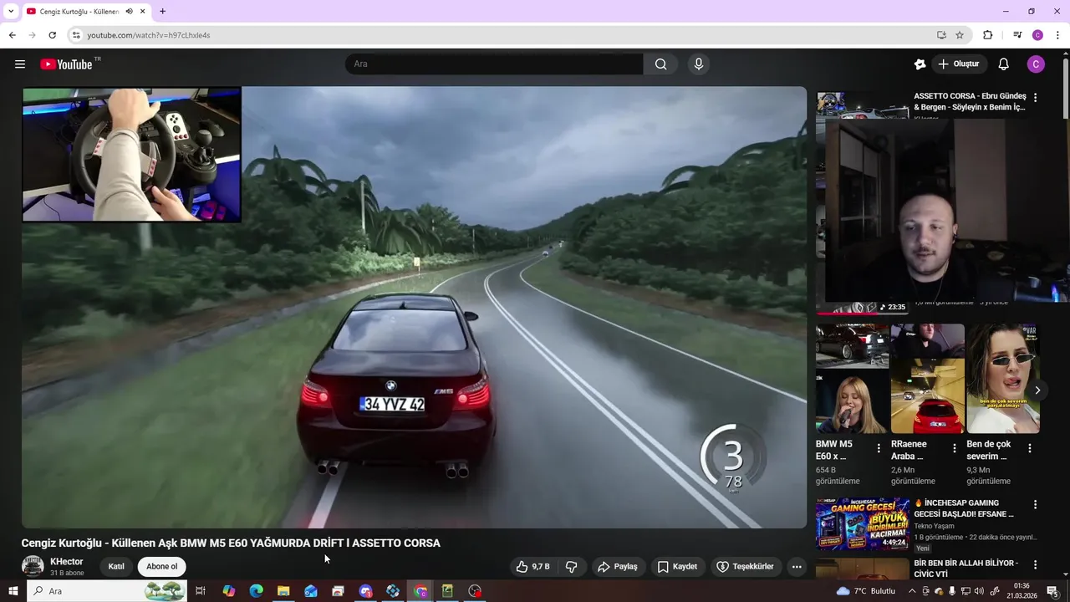Start voice search with microphone icon
Image resolution: width=1070 pixels, height=602 pixels.
click(699, 64)
